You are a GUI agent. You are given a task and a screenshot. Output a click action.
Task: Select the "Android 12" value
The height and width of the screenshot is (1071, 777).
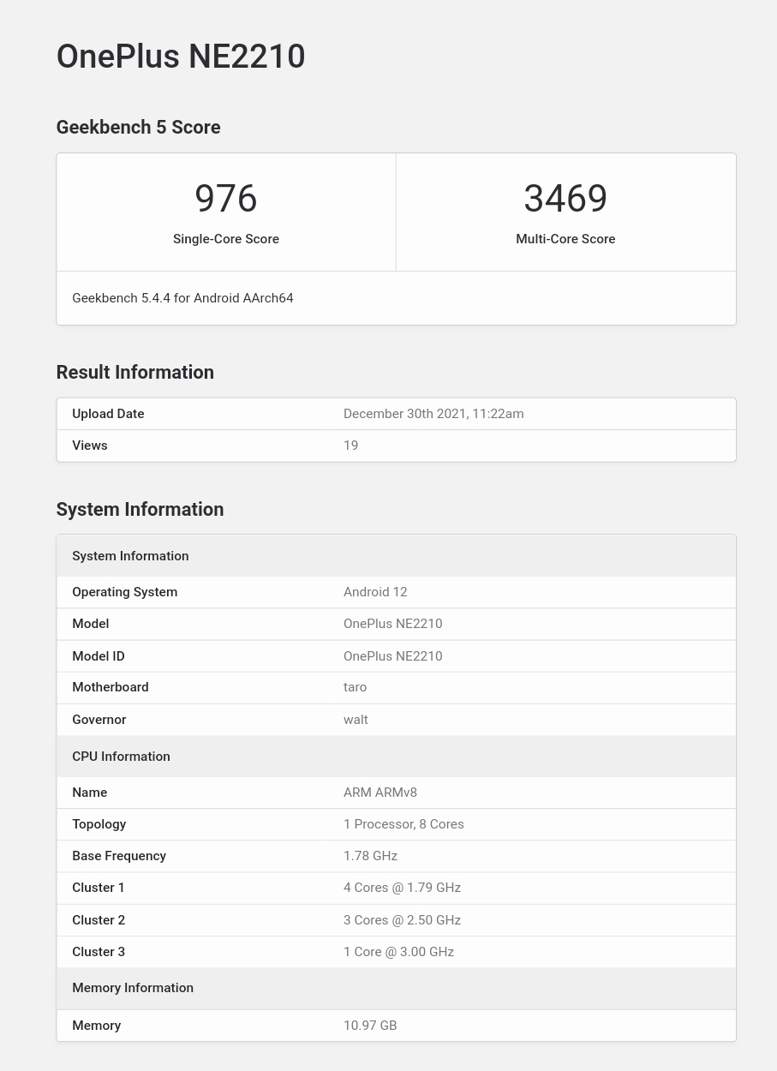pos(375,592)
